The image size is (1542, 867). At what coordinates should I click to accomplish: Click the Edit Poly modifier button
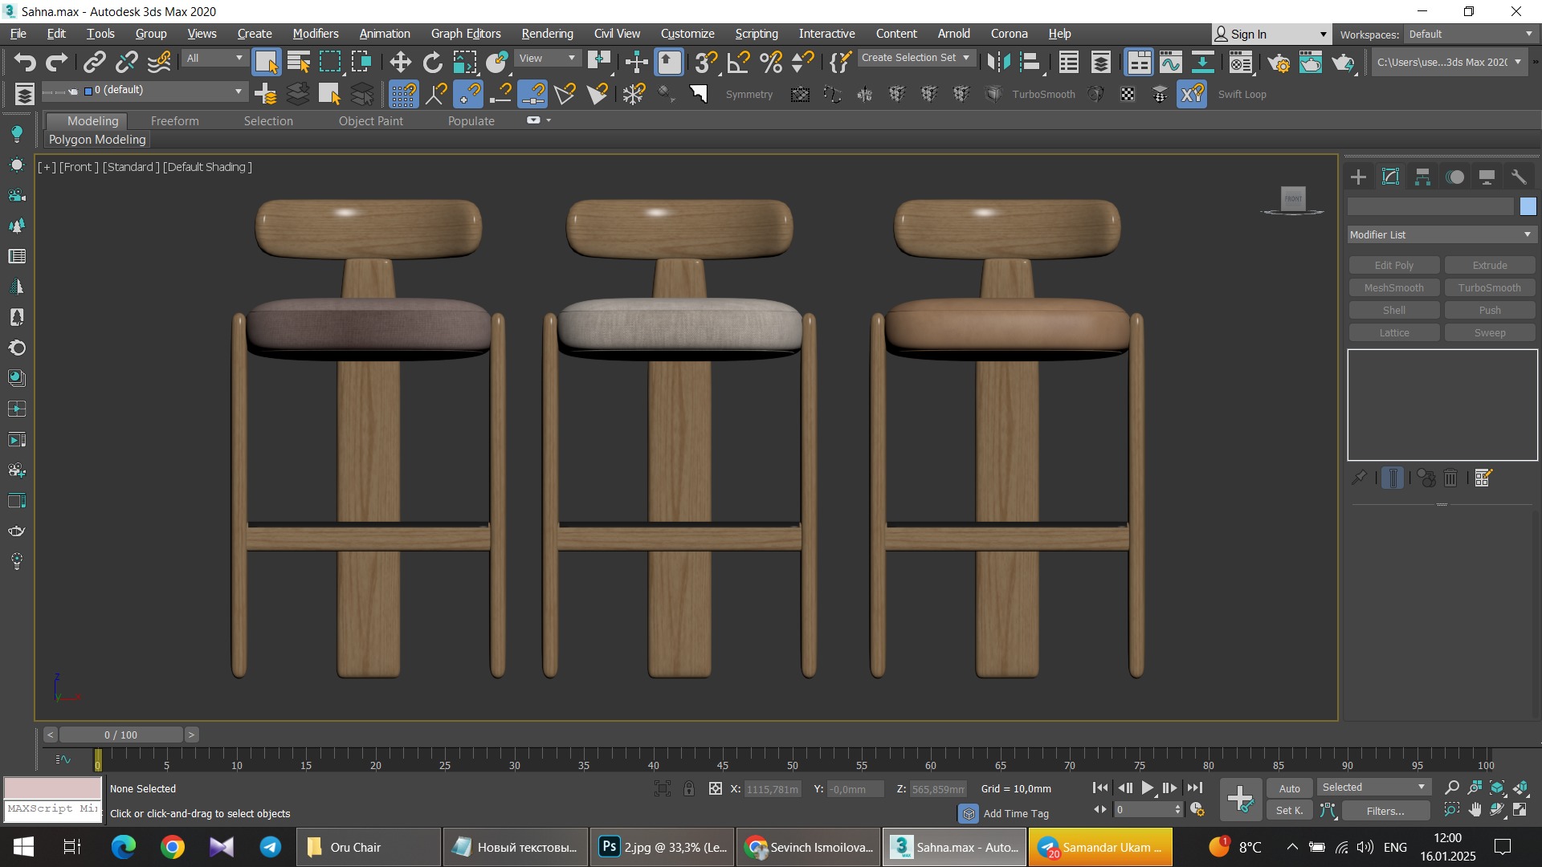[x=1394, y=265]
